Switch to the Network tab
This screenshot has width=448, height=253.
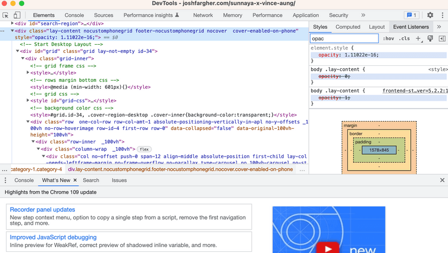coord(203,15)
